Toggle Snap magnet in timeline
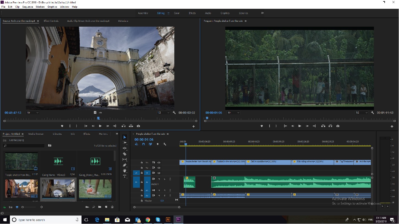 (143, 144)
